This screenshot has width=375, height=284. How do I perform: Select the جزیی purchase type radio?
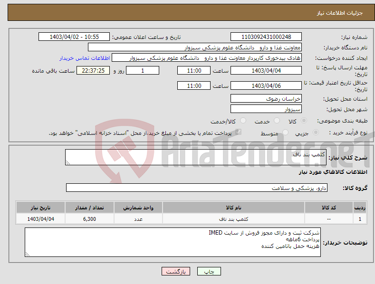click(x=316, y=132)
